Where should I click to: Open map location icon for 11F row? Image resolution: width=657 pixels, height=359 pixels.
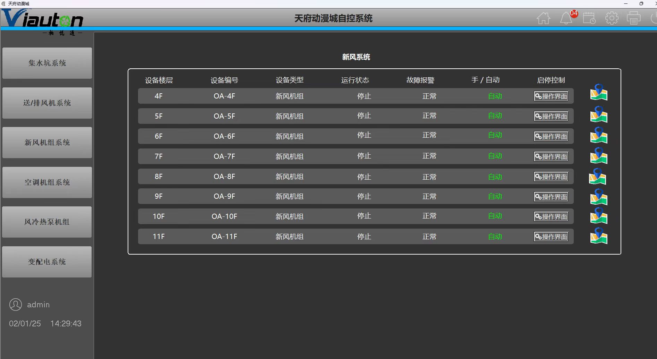[x=599, y=236]
